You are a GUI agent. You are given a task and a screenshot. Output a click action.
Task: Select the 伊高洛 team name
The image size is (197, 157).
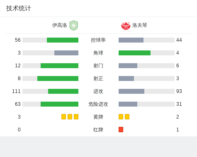click(59, 25)
